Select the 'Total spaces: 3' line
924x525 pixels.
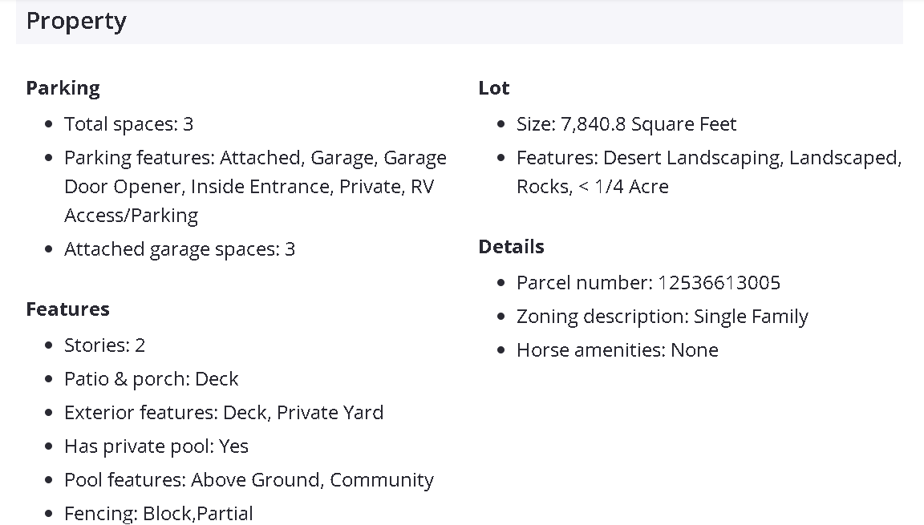pos(128,124)
